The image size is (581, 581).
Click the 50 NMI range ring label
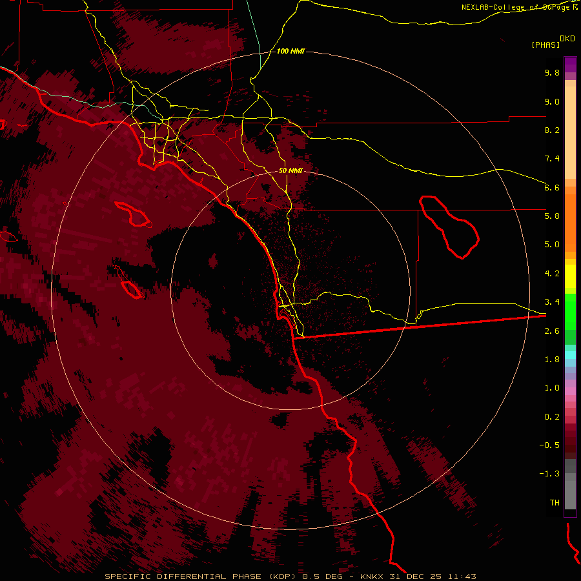coord(290,170)
